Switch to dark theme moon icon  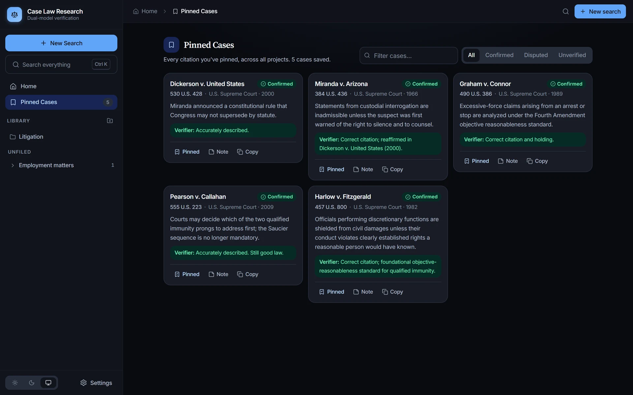32,382
